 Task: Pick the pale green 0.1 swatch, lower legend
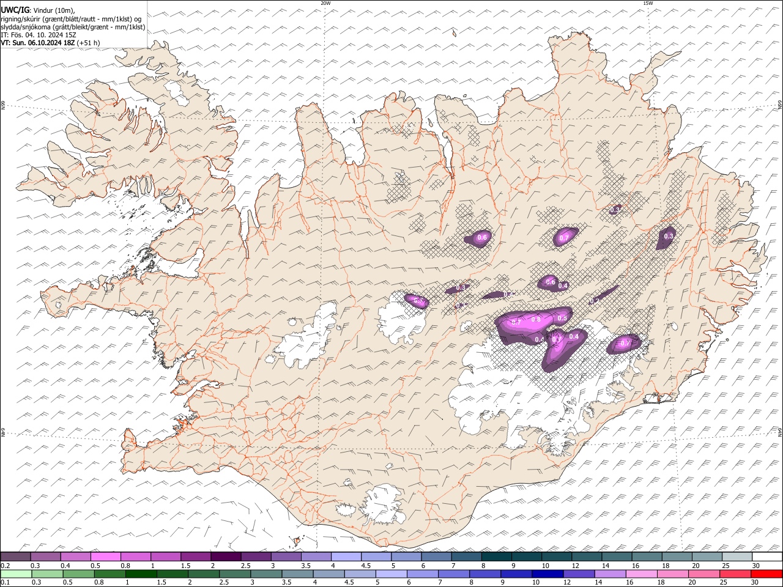click(x=16, y=574)
